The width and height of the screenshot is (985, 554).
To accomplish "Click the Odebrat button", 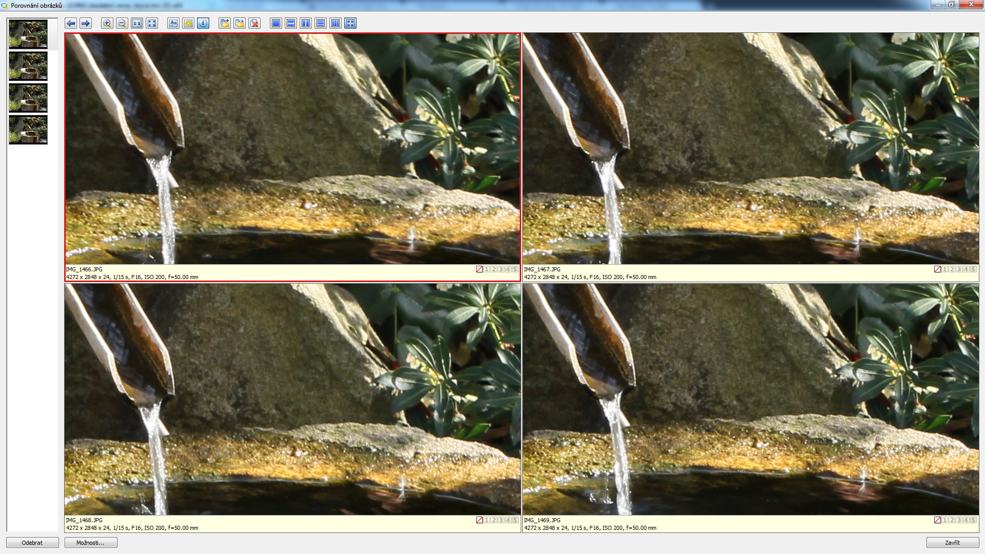I will pos(32,543).
